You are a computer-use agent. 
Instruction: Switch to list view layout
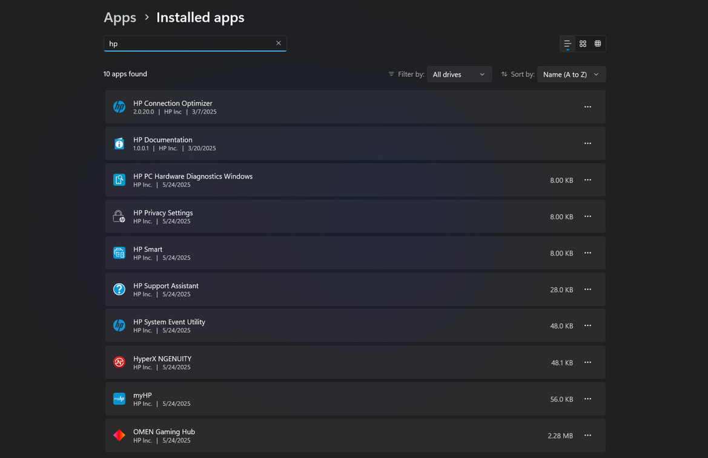567,44
